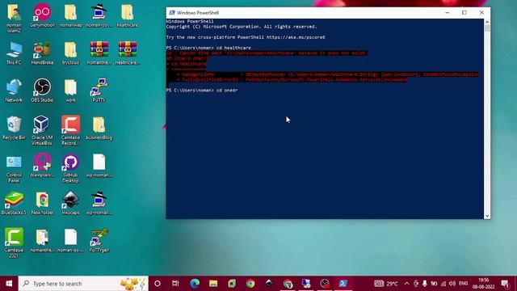The height and width of the screenshot is (291, 517).
Task: Open Camtasia Recorder shortcut
Action: 70,131
